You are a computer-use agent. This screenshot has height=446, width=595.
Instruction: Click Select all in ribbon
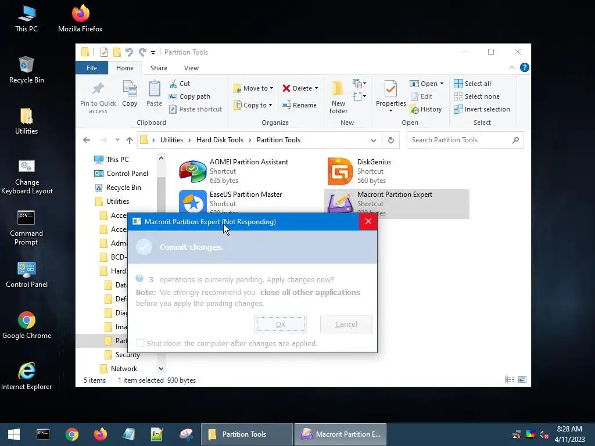pos(472,84)
